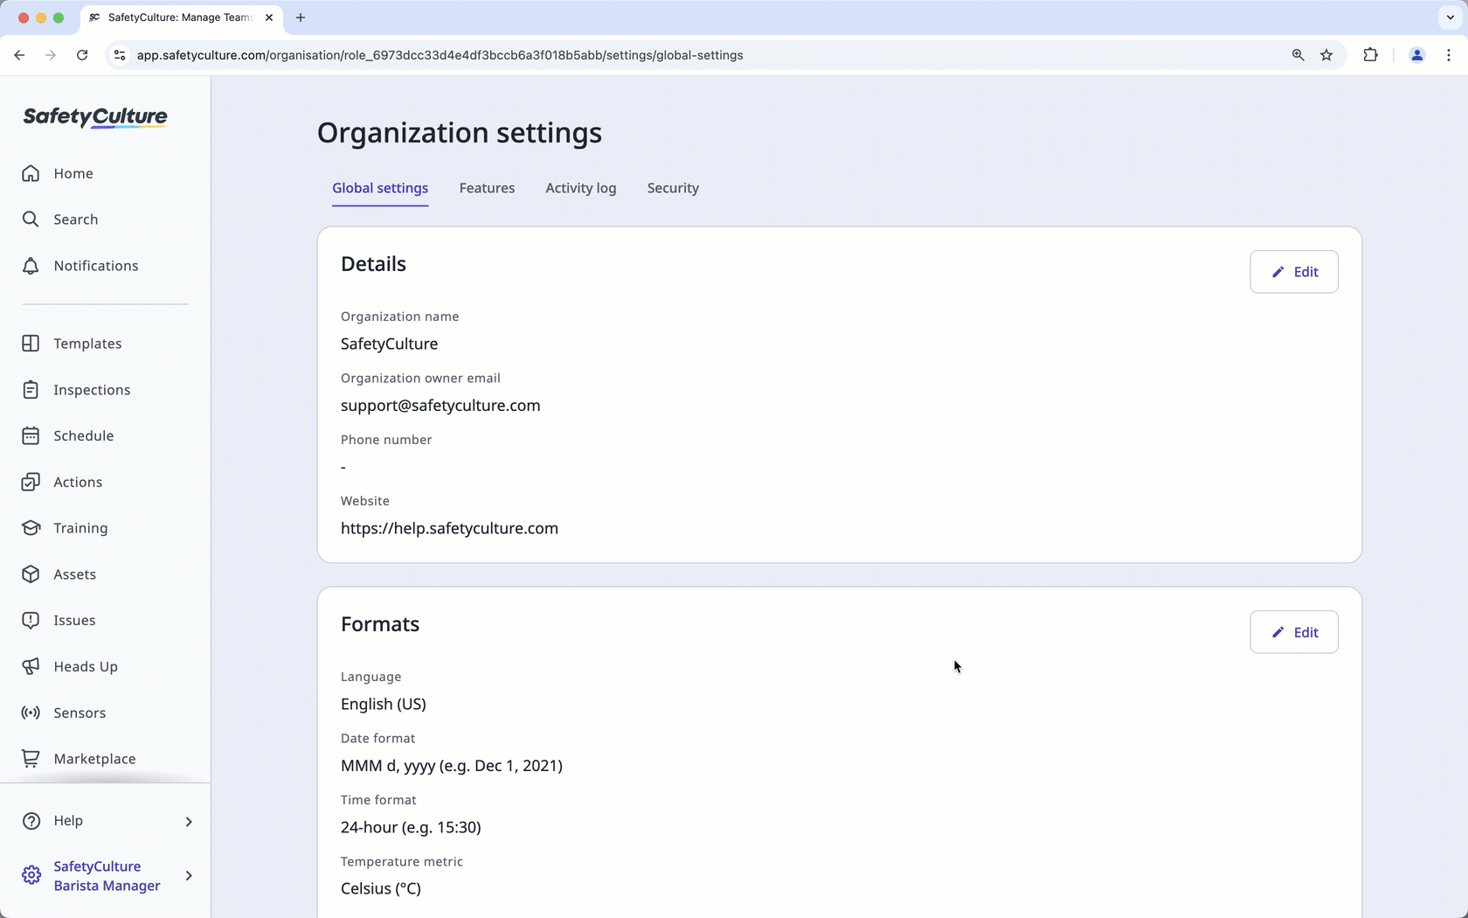This screenshot has width=1468, height=918.
Task: Open Chrome three-dot menu
Action: 1449,55
